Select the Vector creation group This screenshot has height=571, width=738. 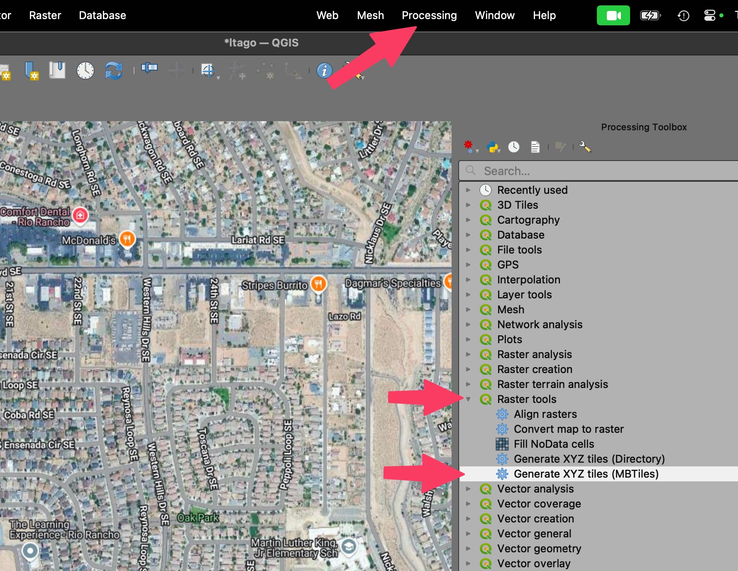[x=535, y=519]
